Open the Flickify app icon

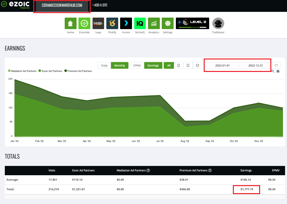tap(112, 23)
